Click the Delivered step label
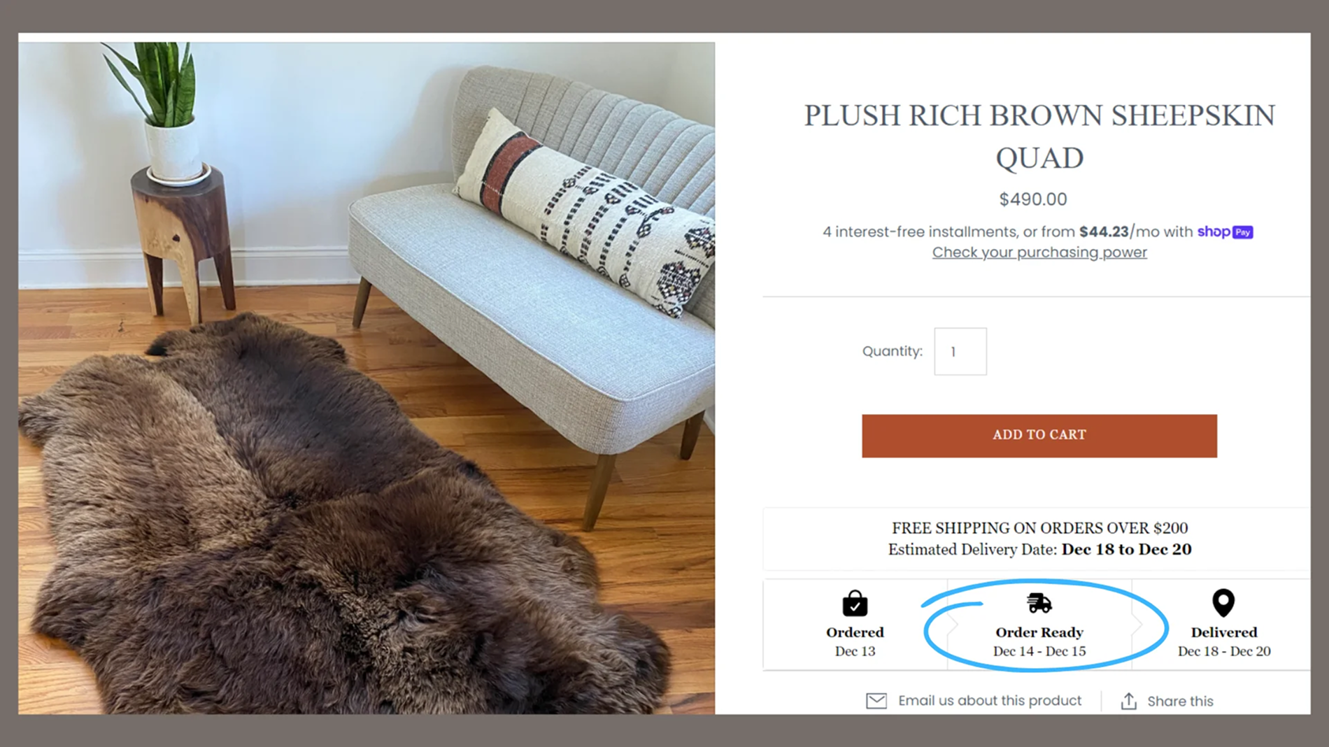Screen dimensions: 1329x747 pos(1224,632)
